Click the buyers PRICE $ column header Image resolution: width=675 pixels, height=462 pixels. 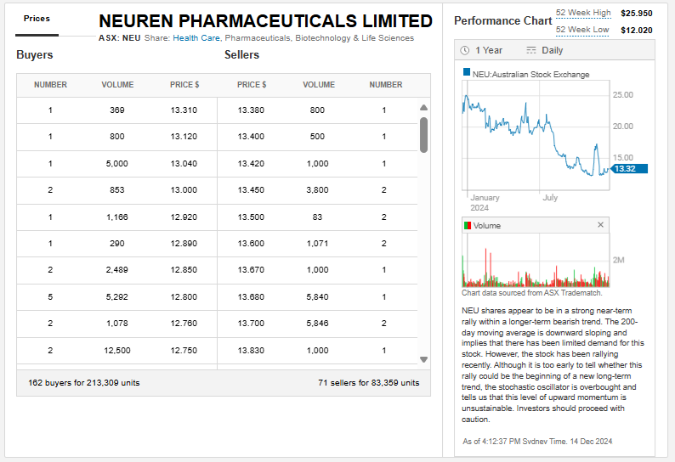point(184,85)
